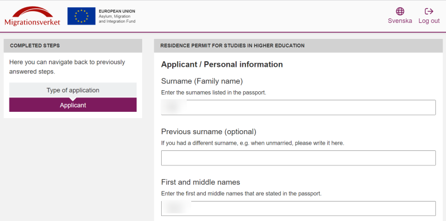Click the navigate back instructions text
Screen dimensions: 446x221
pyautogui.click(x=67, y=67)
